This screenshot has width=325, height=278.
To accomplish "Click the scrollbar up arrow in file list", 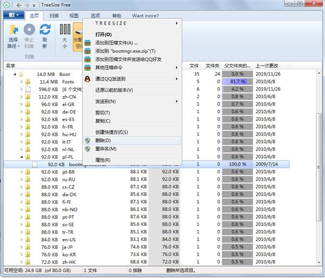I will click(319, 73).
